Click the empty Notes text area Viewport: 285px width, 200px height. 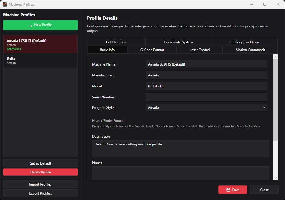(180, 173)
